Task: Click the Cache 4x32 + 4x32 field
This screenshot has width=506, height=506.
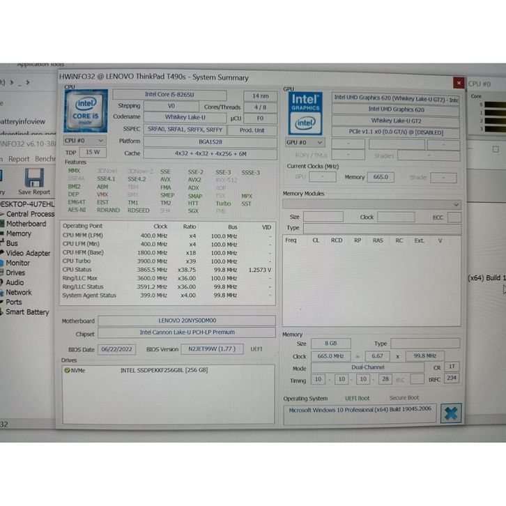Action: (x=210, y=154)
